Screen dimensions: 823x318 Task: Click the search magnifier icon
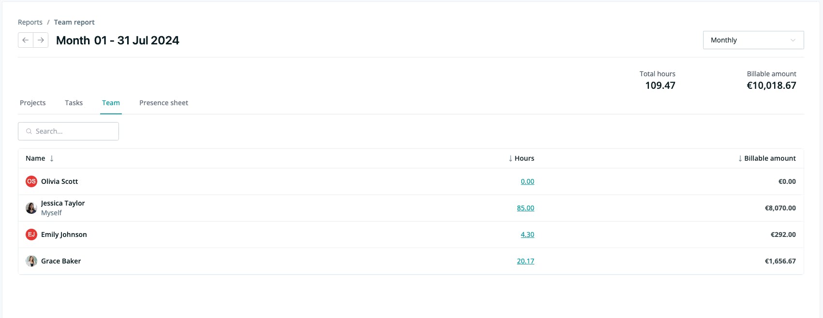click(29, 131)
